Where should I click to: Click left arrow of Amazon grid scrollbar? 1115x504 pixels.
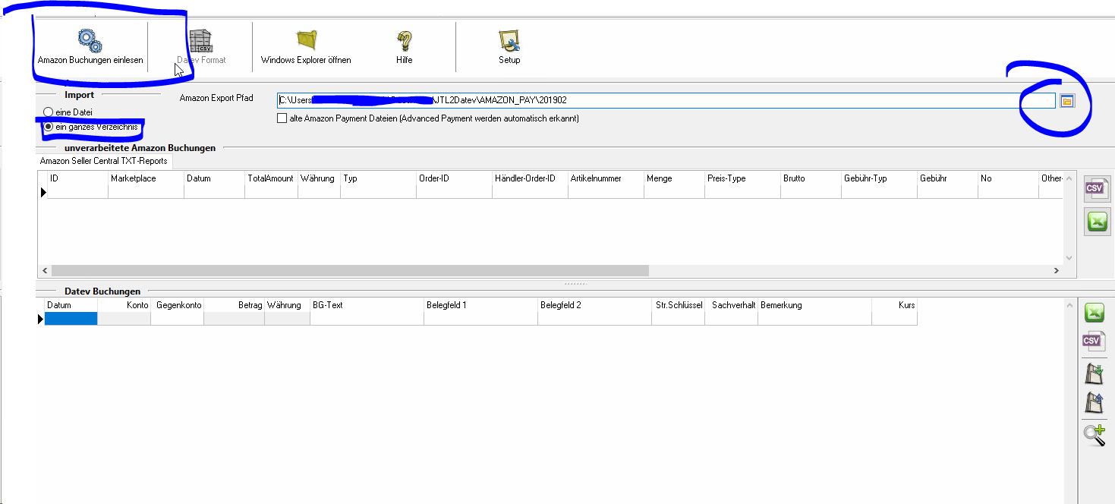pyautogui.click(x=44, y=271)
